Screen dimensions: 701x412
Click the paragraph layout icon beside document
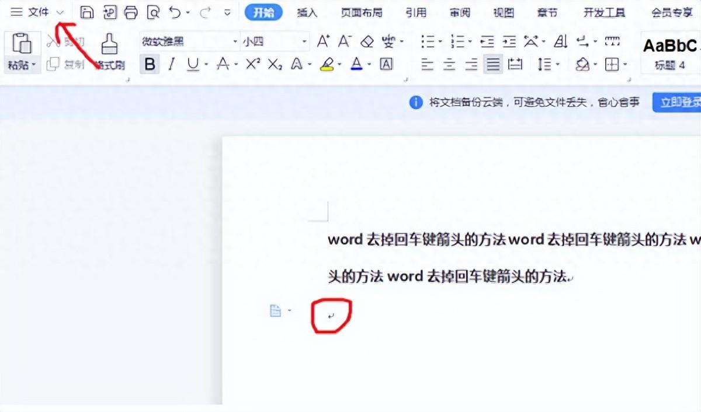[x=275, y=311]
